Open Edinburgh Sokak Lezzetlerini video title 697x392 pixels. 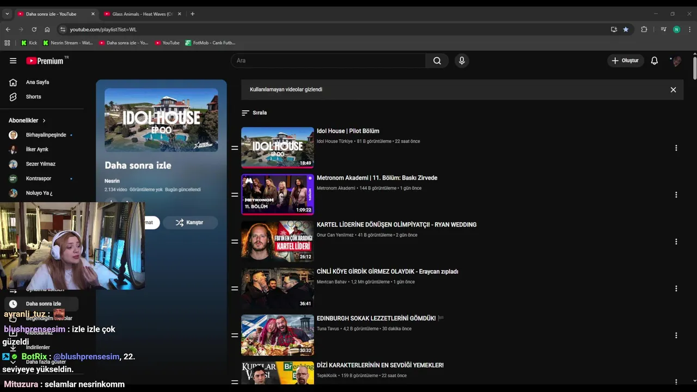click(376, 318)
